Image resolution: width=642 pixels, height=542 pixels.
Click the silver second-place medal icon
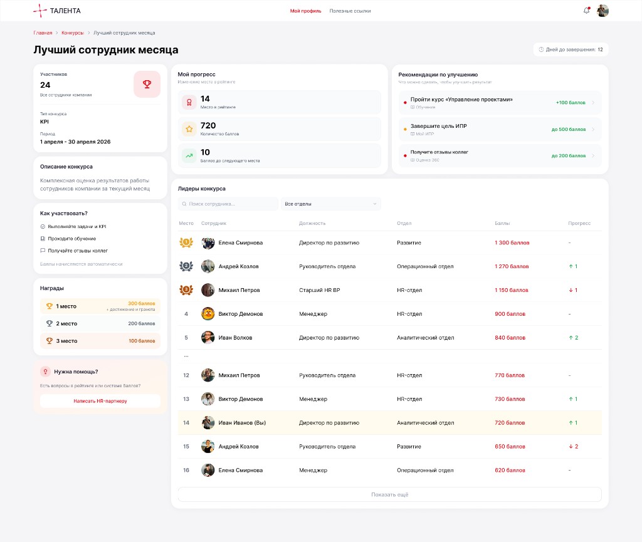(x=186, y=266)
